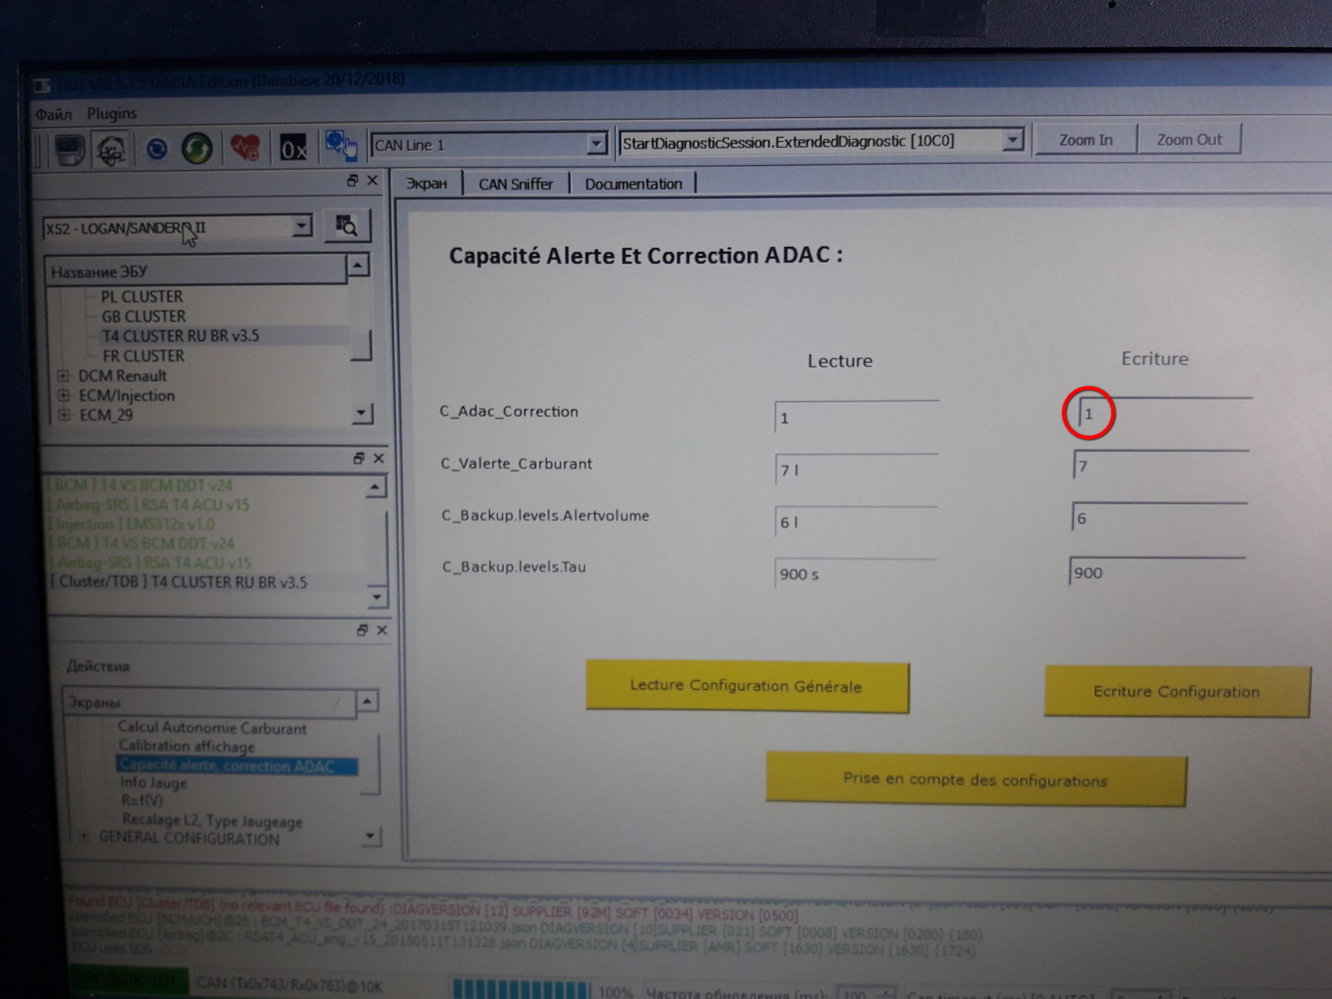
Task: Click Lecture Configuration Générale button
Action: 747,686
